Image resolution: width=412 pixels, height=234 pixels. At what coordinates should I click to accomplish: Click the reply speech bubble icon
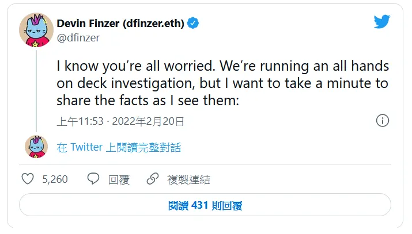click(93, 179)
